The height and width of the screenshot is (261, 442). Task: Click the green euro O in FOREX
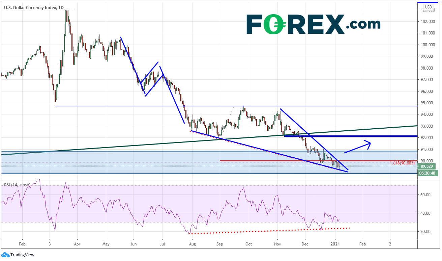click(x=273, y=24)
